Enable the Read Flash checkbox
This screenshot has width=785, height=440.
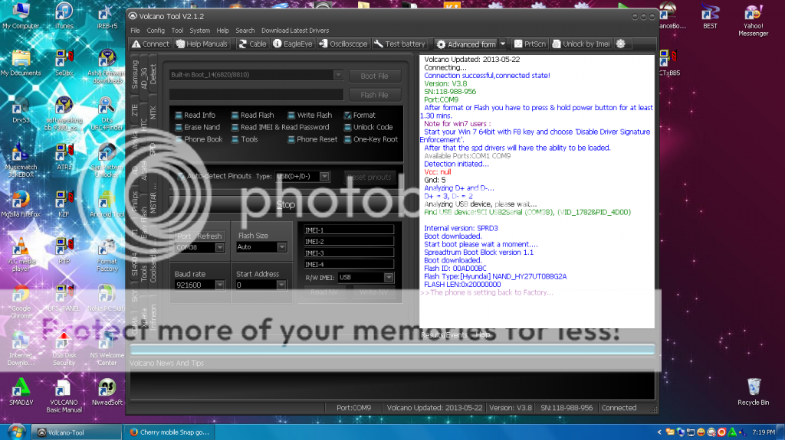coord(235,116)
